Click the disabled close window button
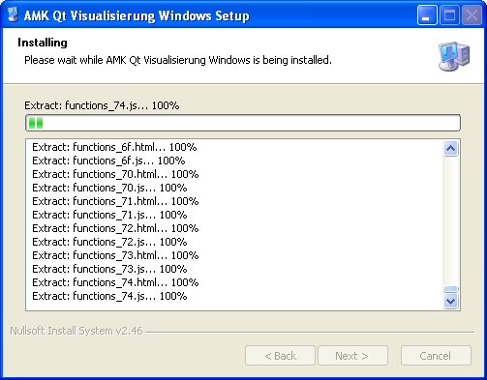This screenshot has height=380, width=487. [472, 15]
